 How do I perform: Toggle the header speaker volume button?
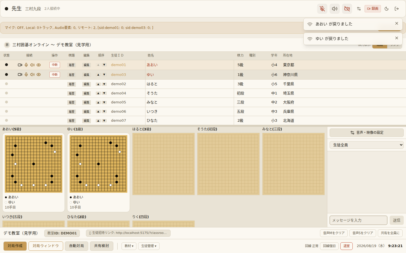pyautogui.click(x=335, y=9)
